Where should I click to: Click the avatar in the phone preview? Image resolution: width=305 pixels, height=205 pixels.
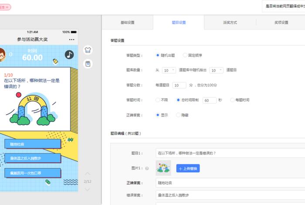pyautogui.click(x=2, y=55)
